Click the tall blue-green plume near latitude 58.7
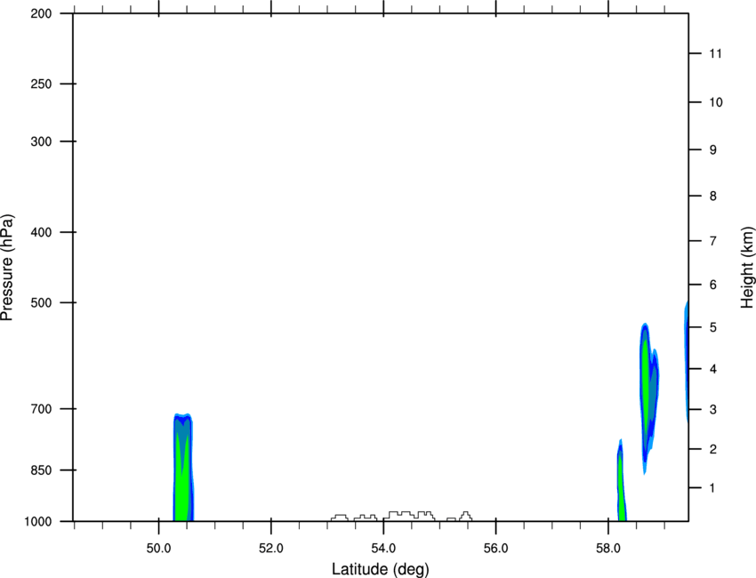The width and height of the screenshot is (756, 578). pyautogui.click(x=649, y=398)
